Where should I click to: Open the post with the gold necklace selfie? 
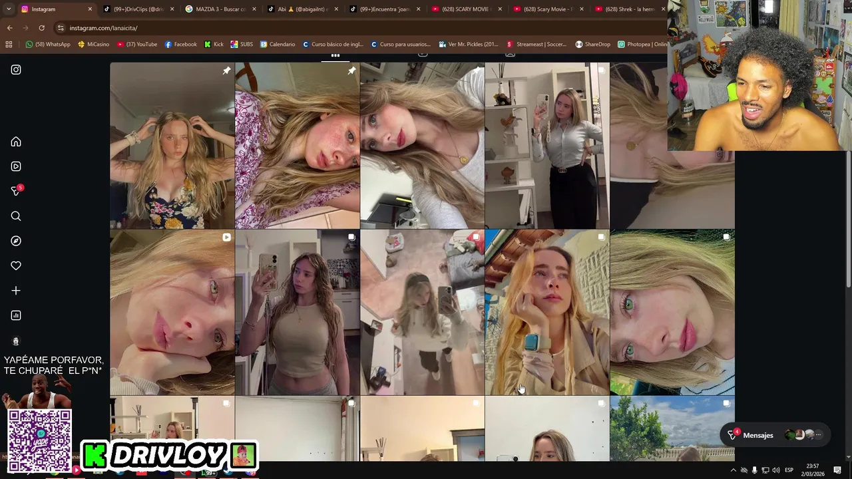422,146
